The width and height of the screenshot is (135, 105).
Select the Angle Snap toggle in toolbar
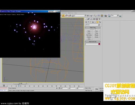pos(66,16)
